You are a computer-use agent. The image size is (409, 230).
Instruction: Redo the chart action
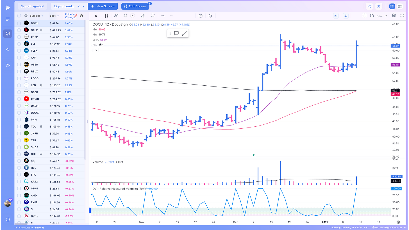point(171,16)
